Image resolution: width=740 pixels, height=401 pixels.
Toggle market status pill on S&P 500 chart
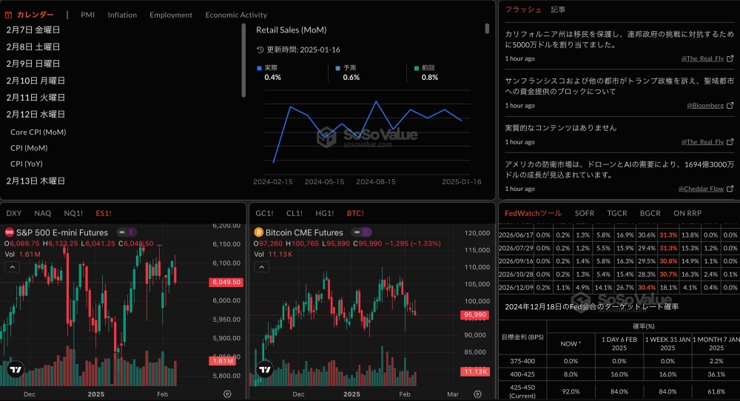point(127,232)
